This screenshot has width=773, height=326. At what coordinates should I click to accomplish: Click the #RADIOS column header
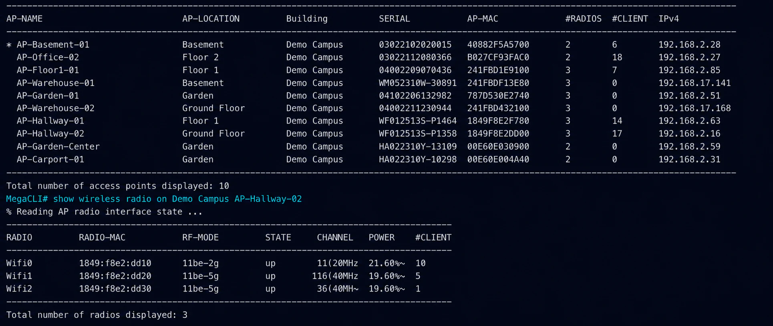(583, 19)
